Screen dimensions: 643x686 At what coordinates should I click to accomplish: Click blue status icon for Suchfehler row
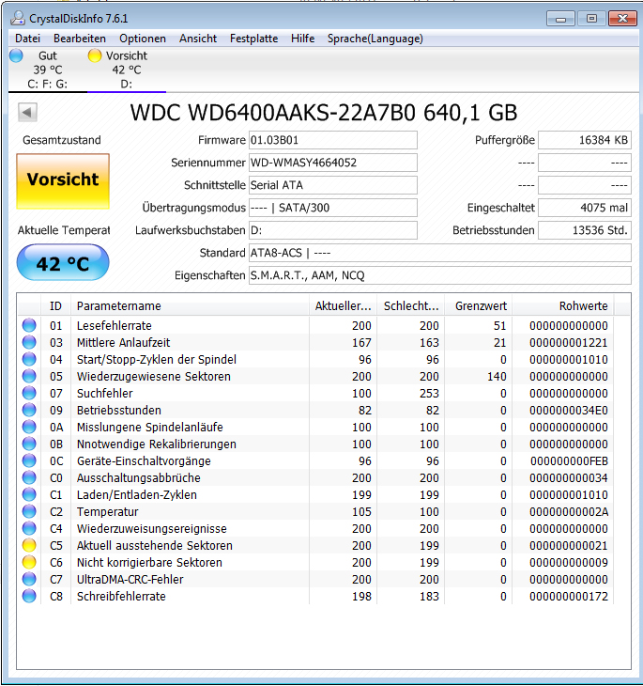pyautogui.click(x=29, y=393)
